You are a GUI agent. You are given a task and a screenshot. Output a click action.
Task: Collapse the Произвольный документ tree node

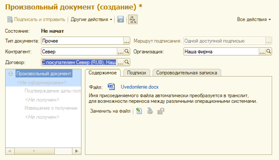coord(10,74)
